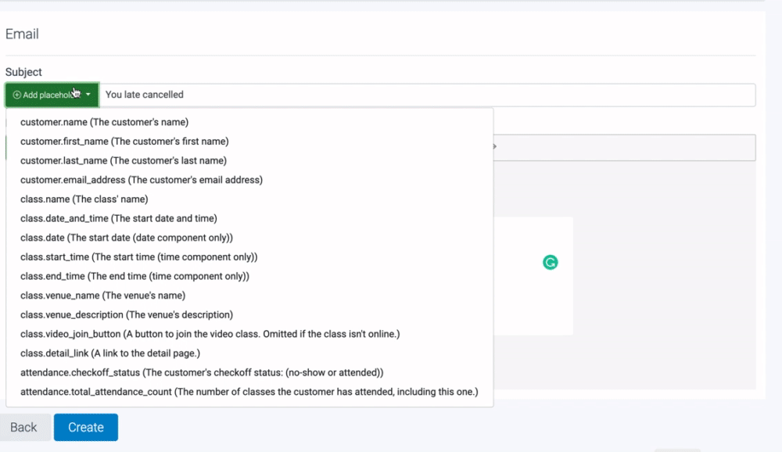Pick customer.last_name from placeholder list
The image size is (782, 452).
point(123,160)
